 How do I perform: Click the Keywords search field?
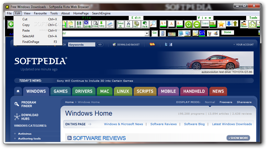[82, 44]
